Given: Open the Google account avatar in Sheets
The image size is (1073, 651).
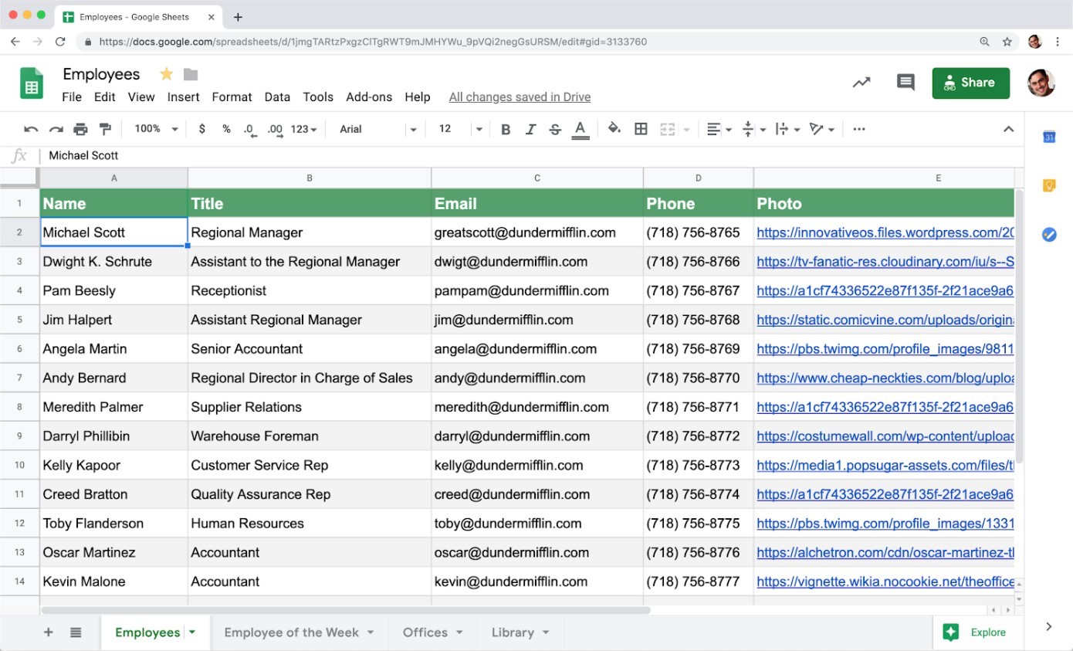Looking at the screenshot, I should click(1041, 83).
